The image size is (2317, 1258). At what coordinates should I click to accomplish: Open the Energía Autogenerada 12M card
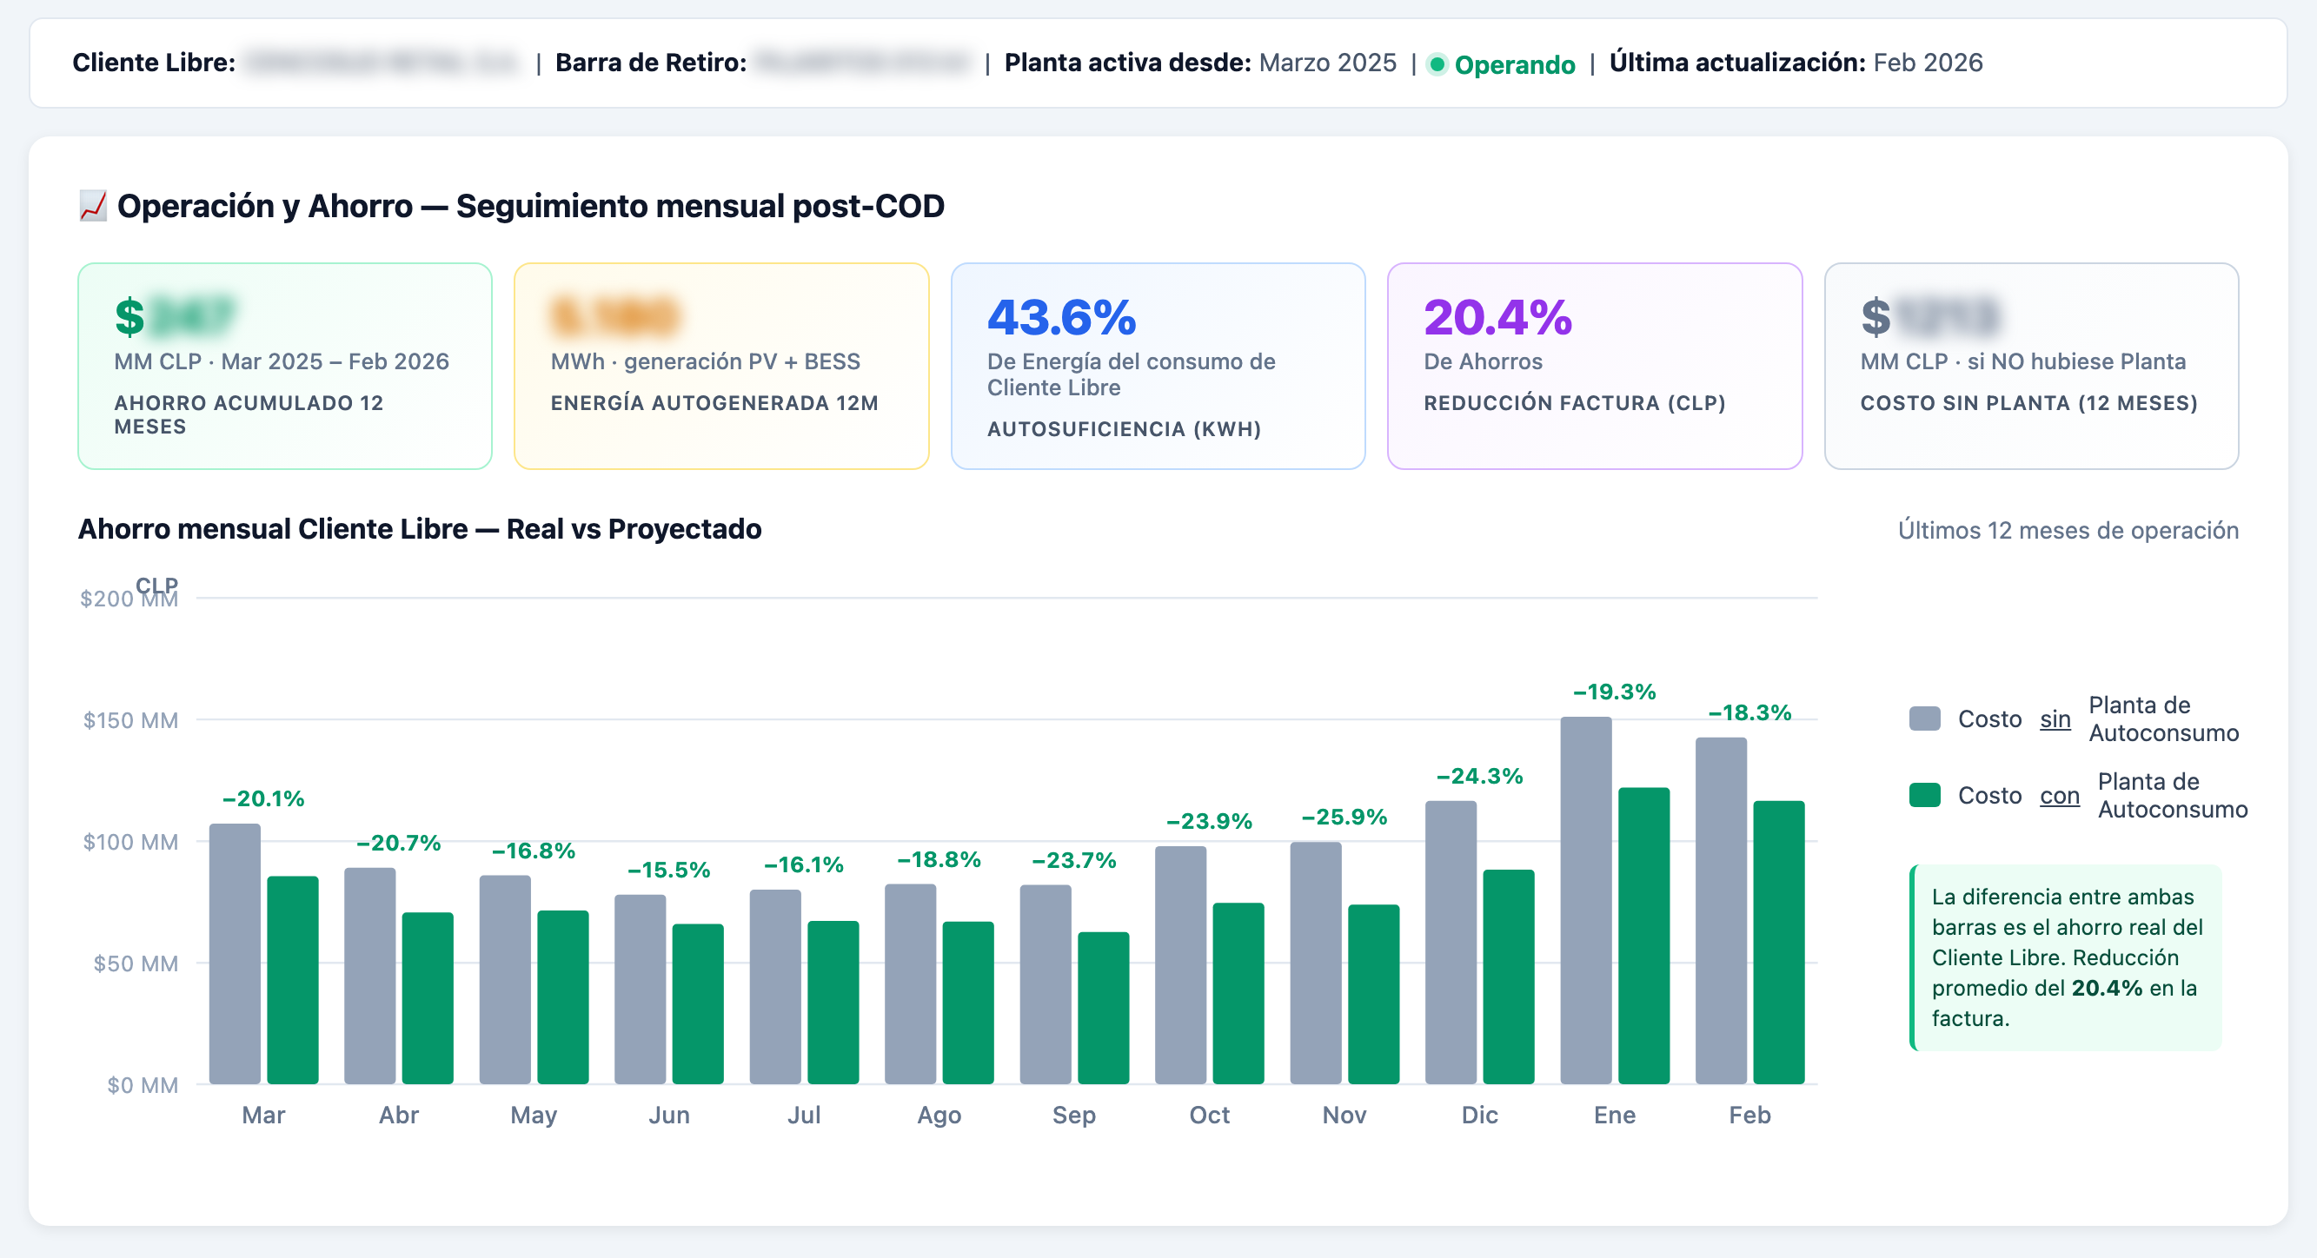click(x=720, y=365)
